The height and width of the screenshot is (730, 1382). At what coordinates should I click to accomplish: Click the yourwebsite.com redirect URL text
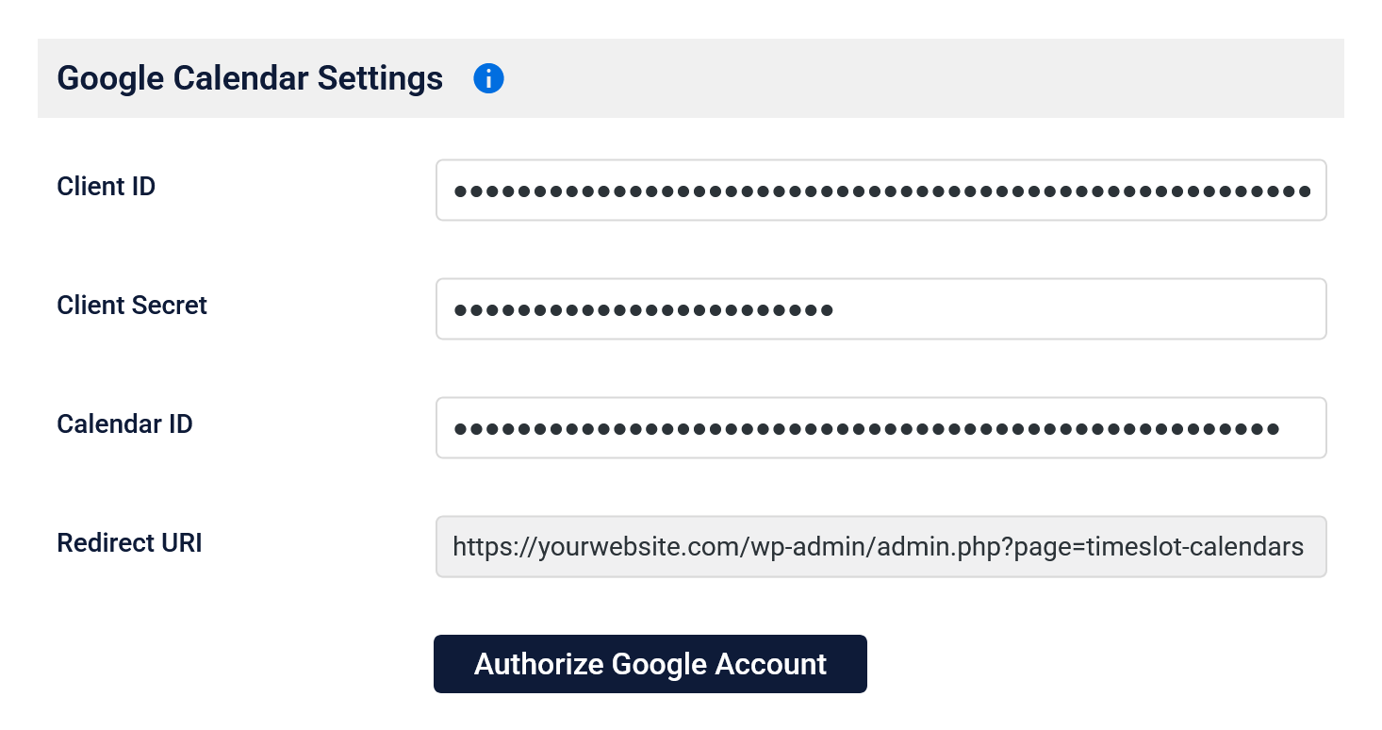877,546
